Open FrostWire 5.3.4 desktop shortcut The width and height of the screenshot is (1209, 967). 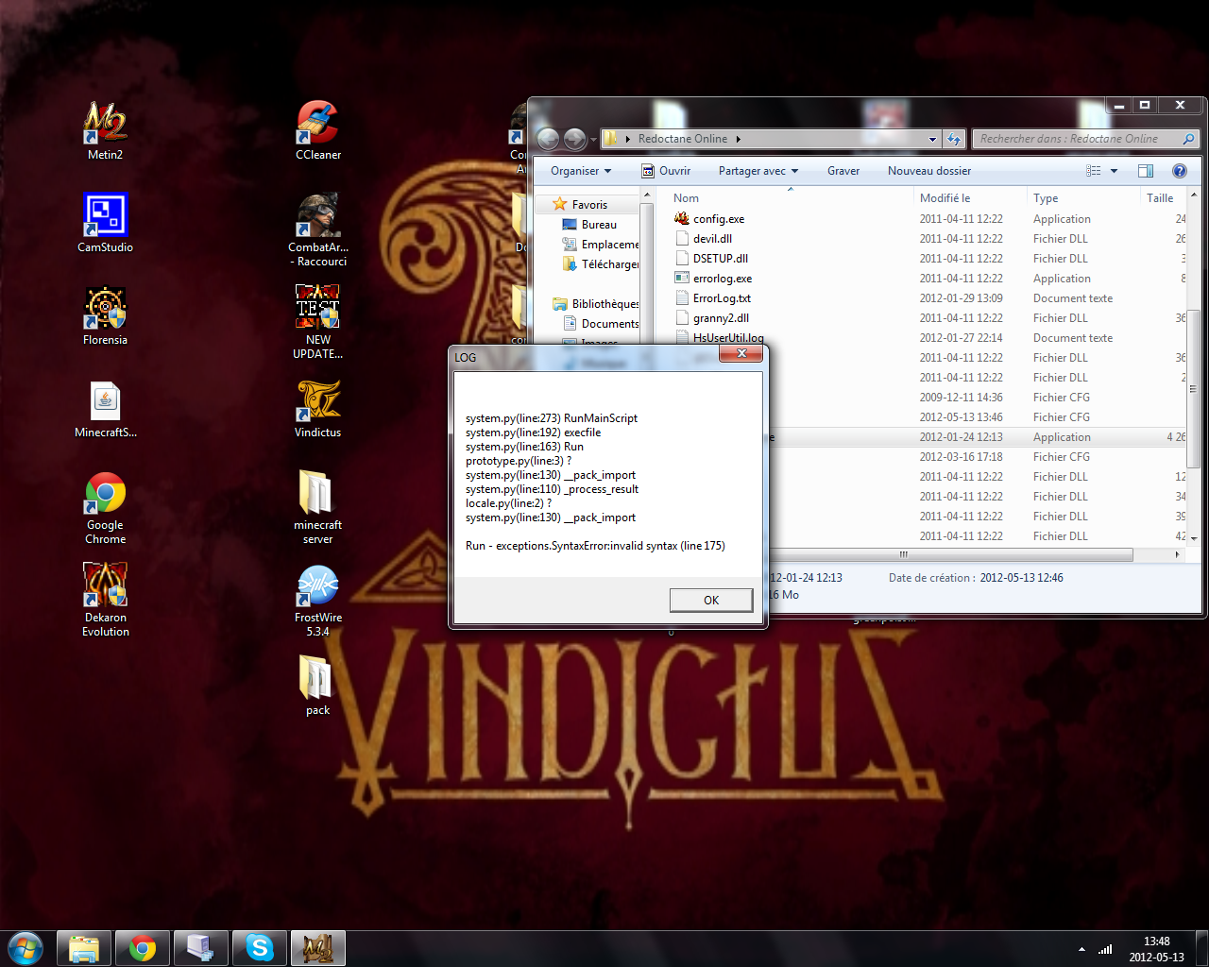(318, 601)
